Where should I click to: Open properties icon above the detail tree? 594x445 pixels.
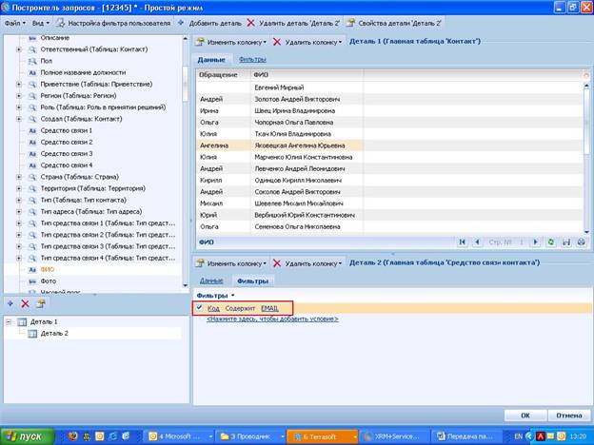[x=41, y=303]
